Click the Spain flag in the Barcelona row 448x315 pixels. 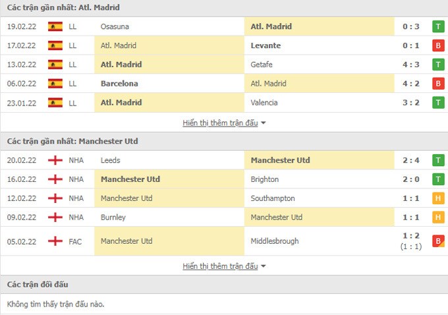[55, 84]
